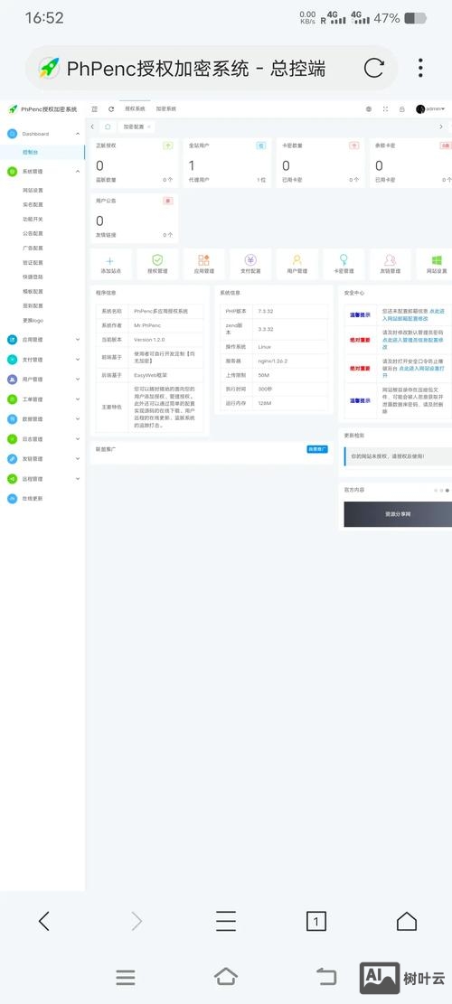Follow 点此进入管理员信息配置修改 link
Image resolution: width=452 pixels, height=1004 pixels.
pyautogui.click(x=412, y=343)
